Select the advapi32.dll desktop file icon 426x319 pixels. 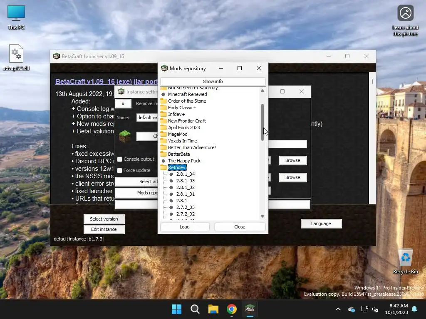[x=16, y=57]
